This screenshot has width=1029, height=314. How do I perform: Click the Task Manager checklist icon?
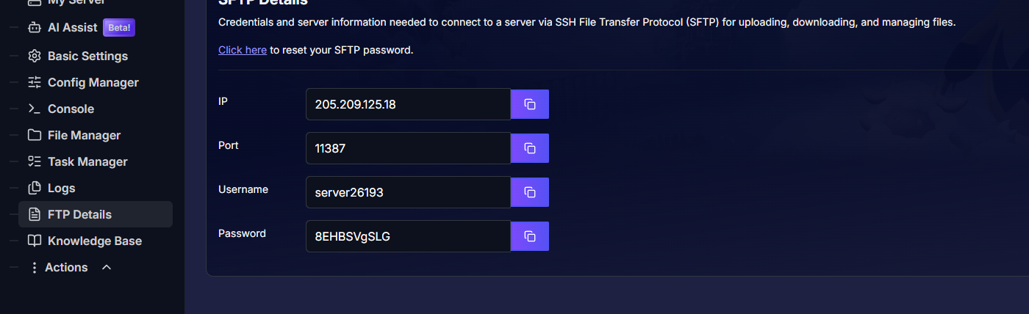(x=34, y=161)
